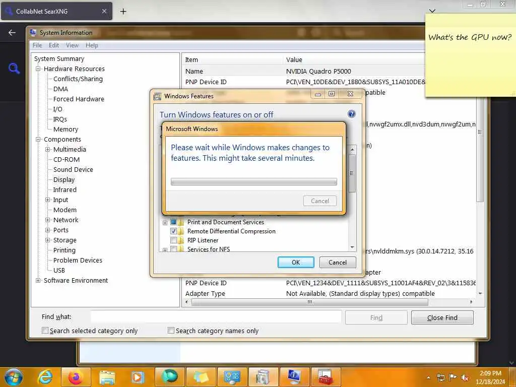
Task: Click the details pane horizontal scrollbar
Action: [310, 302]
